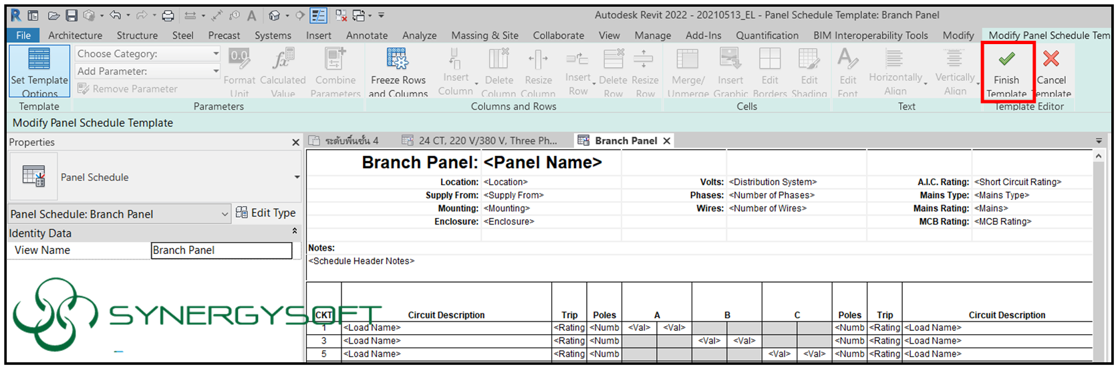Screen dimensions: 1120x371
Task: Close the Branch Panel view tab
Action: pyautogui.click(x=666, y=140)
